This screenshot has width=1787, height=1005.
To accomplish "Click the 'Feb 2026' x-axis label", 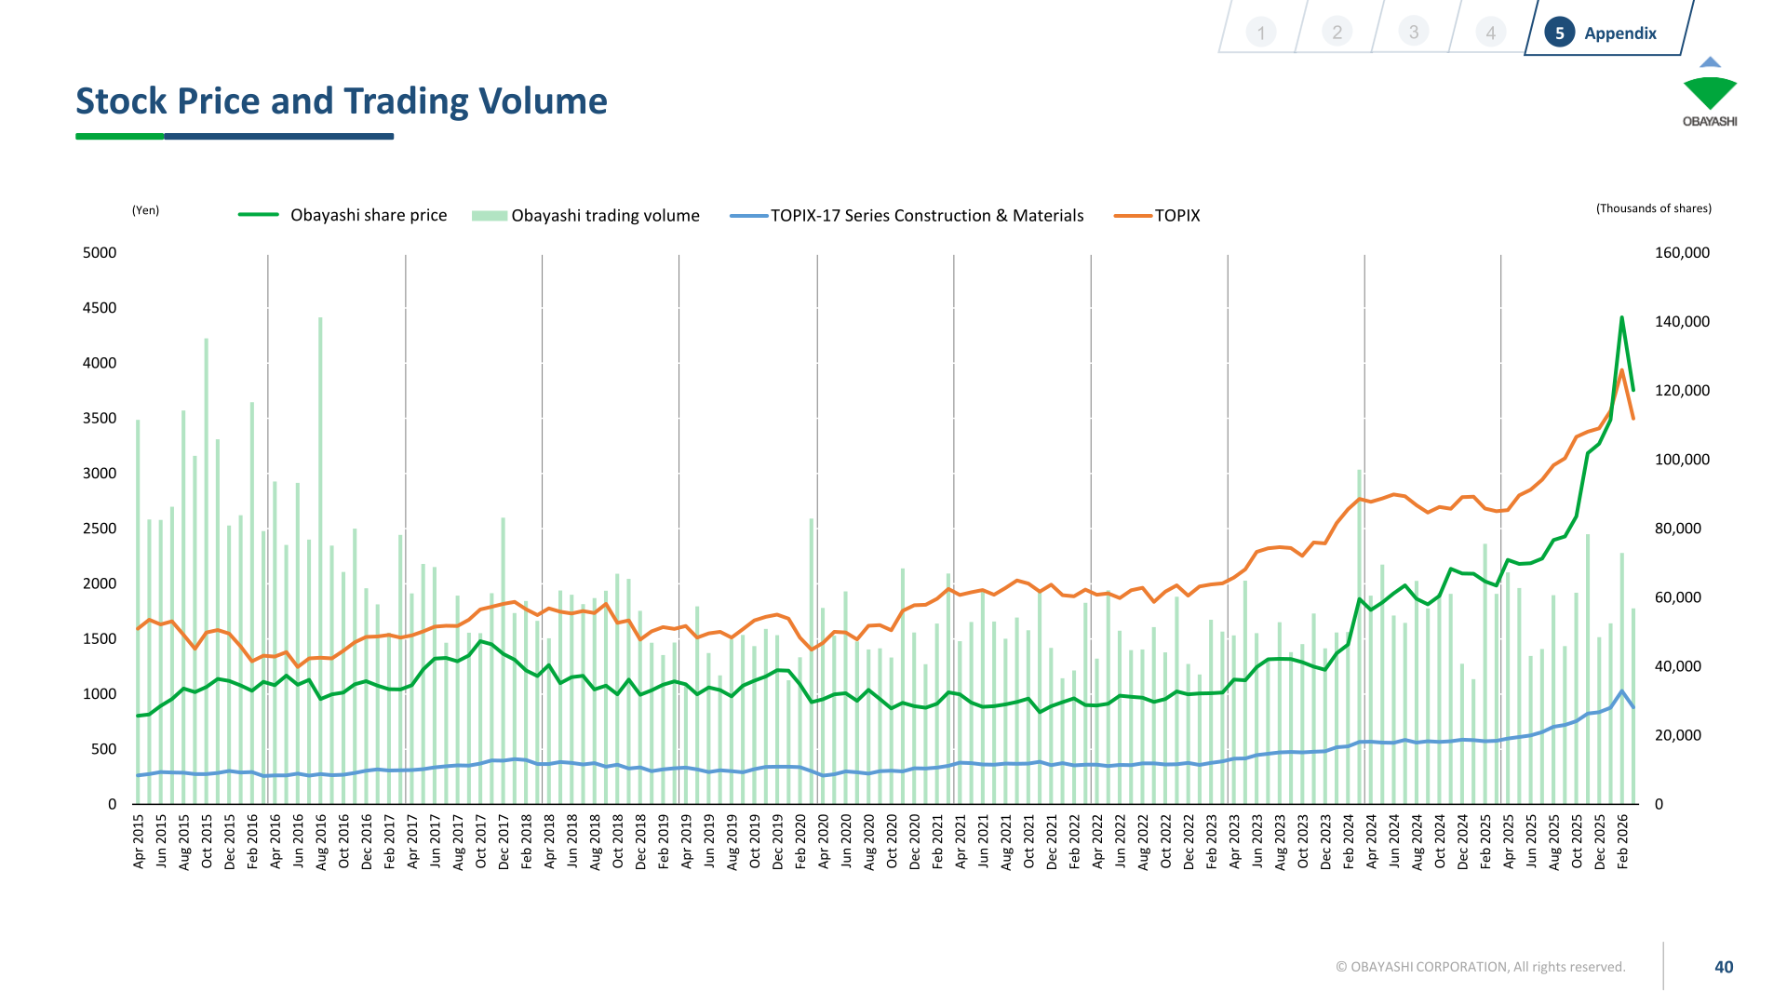I will click(1622, 842).
